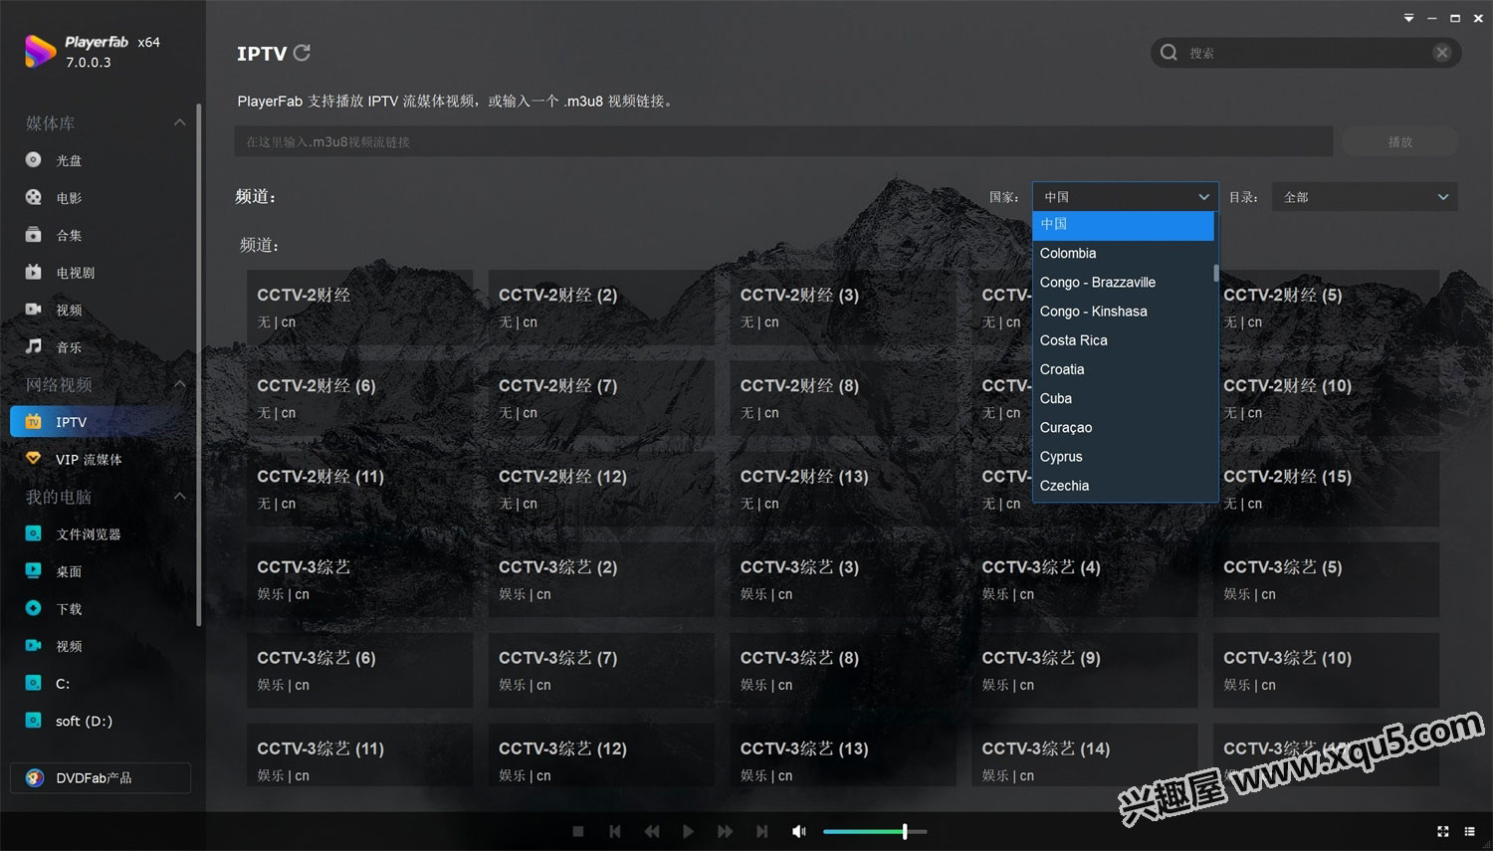Click the previous track button
The image size is (1493, 851).
point(615,831)
